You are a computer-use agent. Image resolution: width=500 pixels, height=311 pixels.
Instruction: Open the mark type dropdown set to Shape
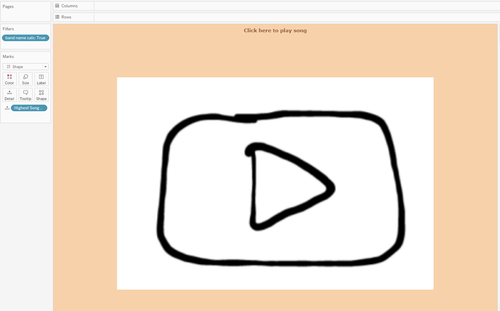26,67
